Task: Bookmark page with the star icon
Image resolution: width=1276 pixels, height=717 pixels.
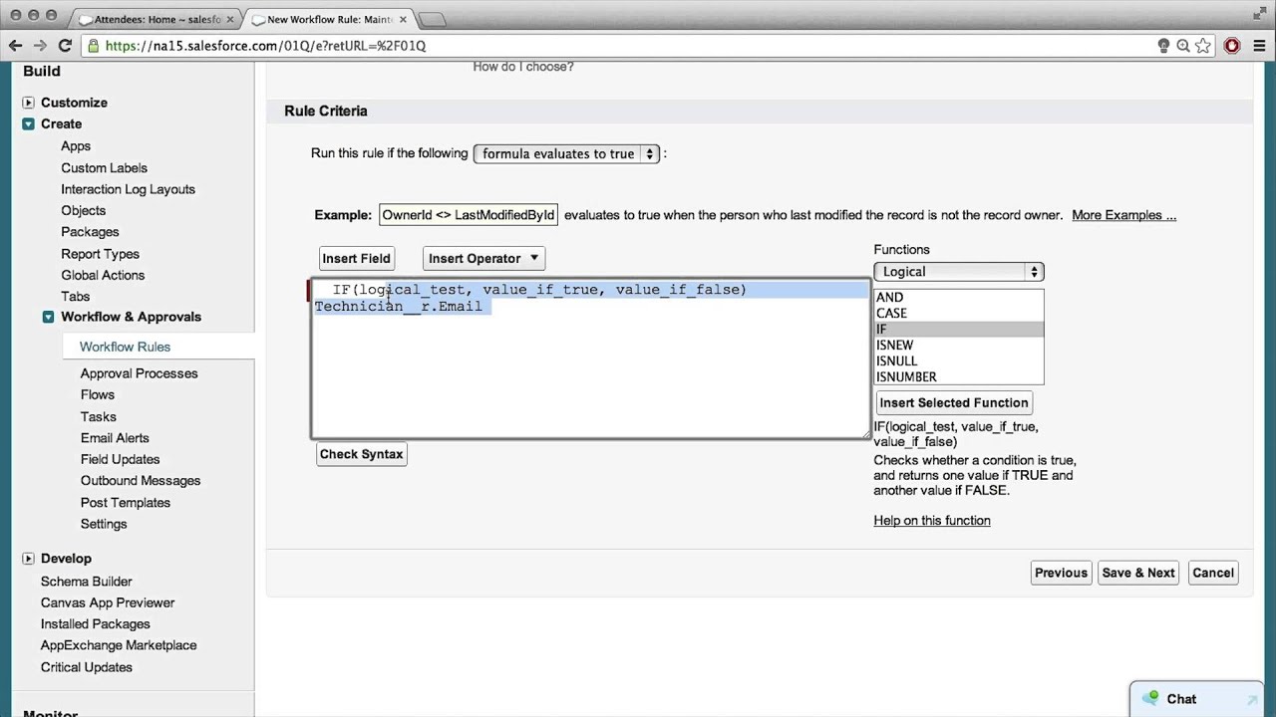Action: 1203,45
